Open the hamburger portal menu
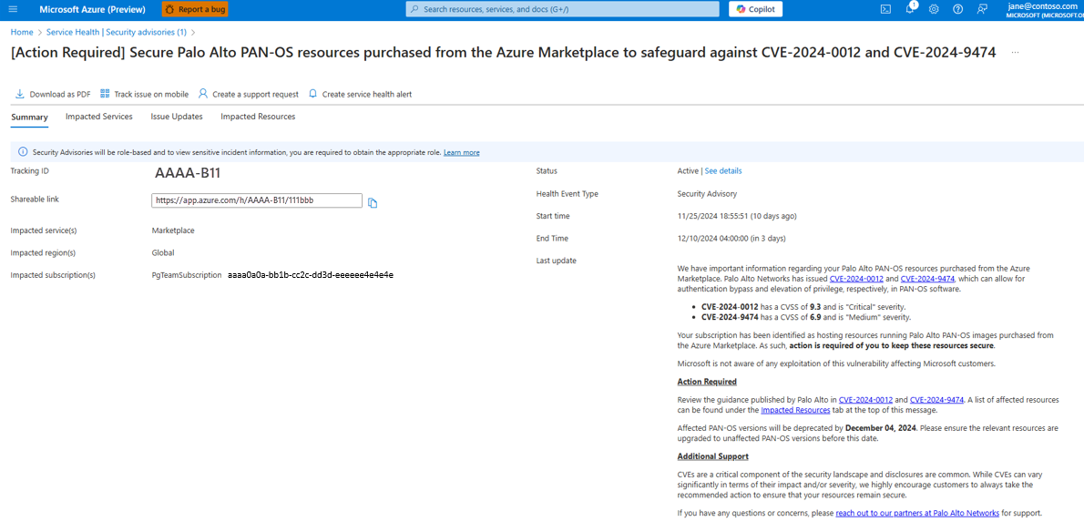This screenshot has width=1084, height=532. (13, 10)
